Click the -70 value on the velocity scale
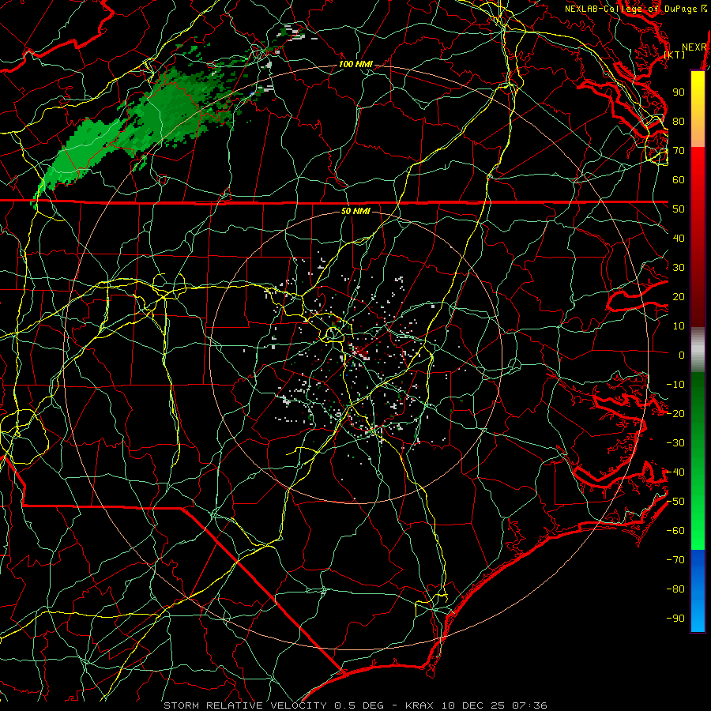Viewport: 711px width, 711px height. pyautogui.click(x=675, y=560)
